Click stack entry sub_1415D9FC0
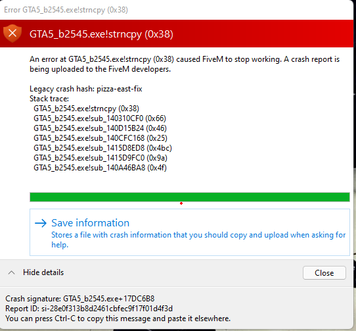356x331 pixels. [x=100, y=158]
